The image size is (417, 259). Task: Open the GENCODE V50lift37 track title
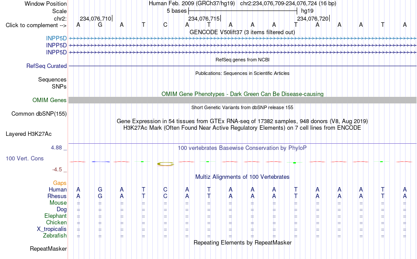(x=242, y=32)
